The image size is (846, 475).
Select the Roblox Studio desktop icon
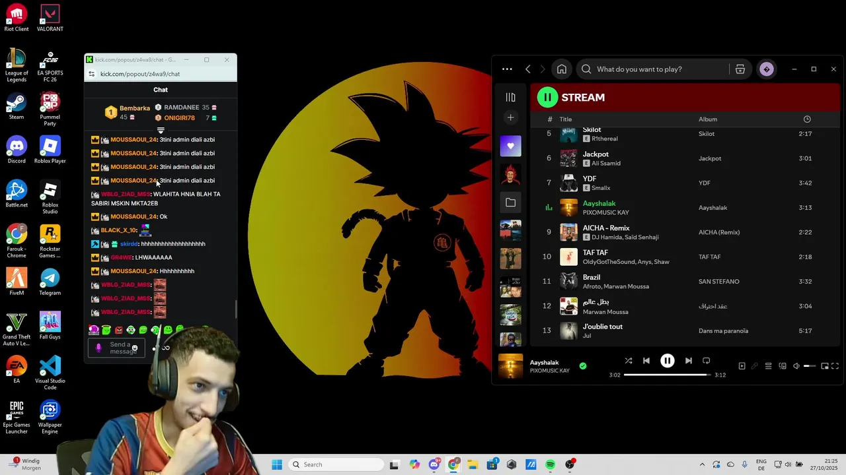50,197
